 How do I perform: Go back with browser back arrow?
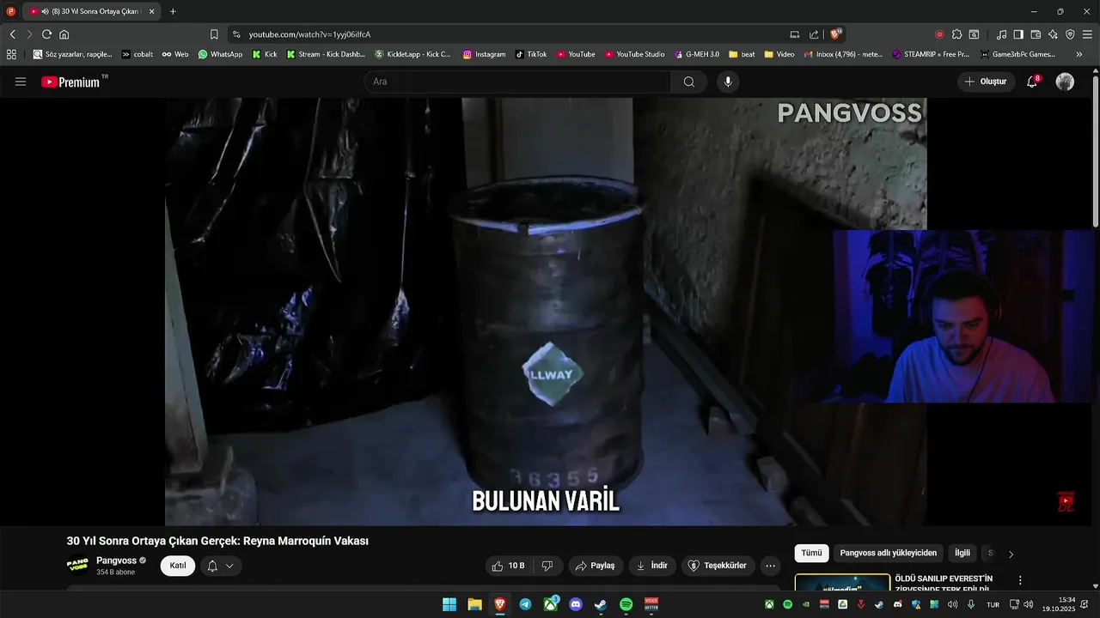12,34
